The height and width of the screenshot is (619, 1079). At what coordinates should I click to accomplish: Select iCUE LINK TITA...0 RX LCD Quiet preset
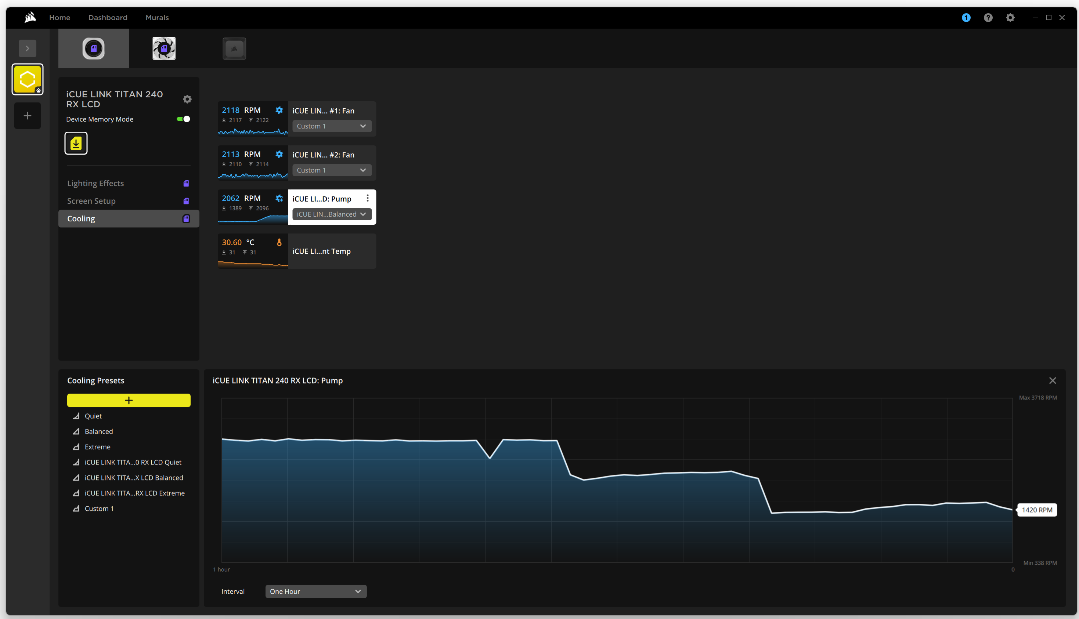click(133, 463)
